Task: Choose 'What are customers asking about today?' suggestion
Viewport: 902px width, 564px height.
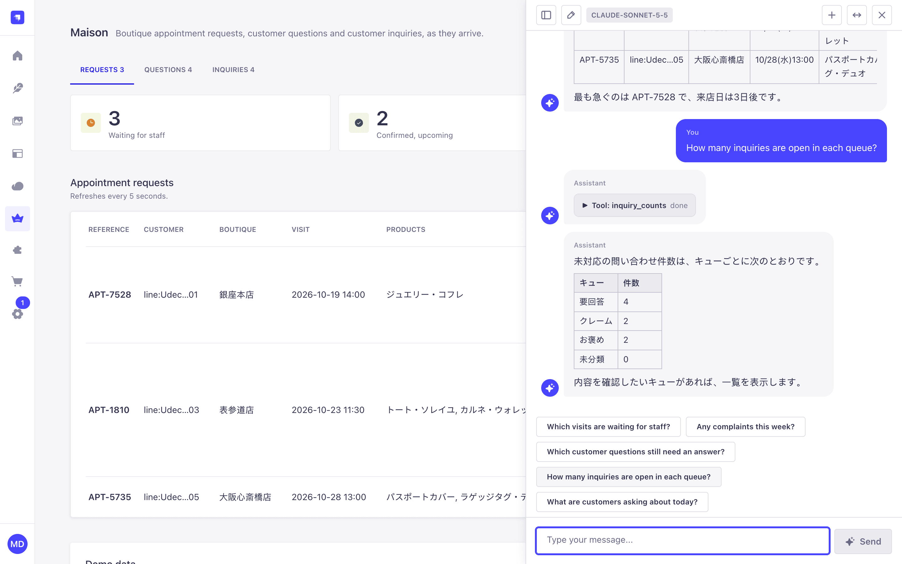Action: coord(622,502)
